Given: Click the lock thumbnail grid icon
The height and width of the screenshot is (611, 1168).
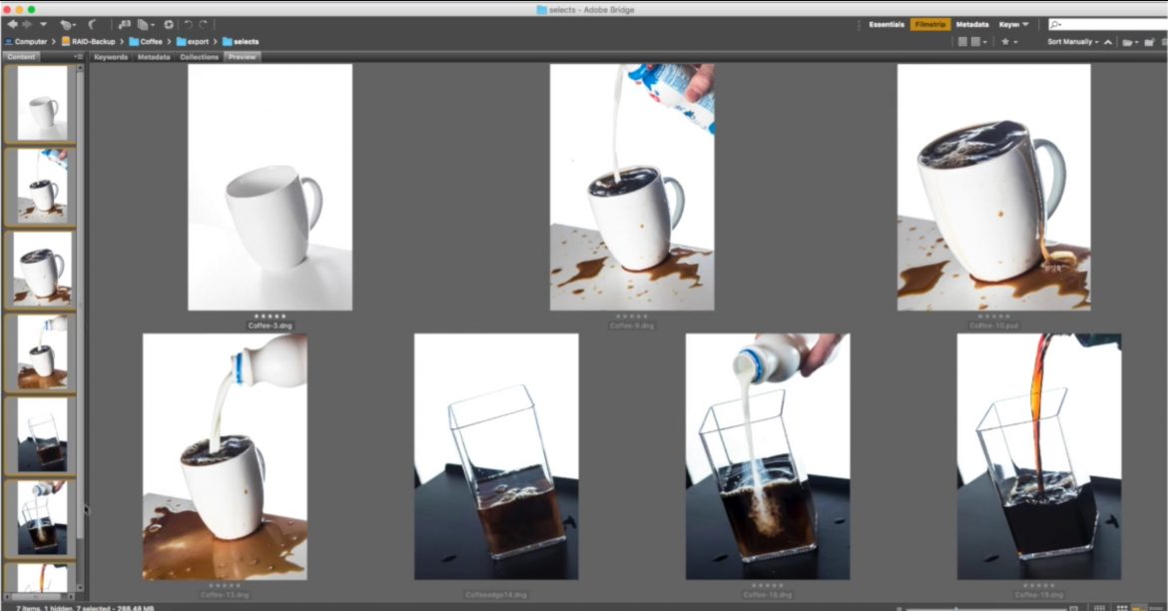Looking at the screenshot, I should coord(1099,608).
